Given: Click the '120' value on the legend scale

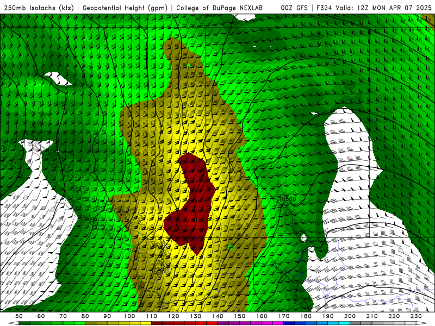Looking at the screenshot, I should coord(173,316).
